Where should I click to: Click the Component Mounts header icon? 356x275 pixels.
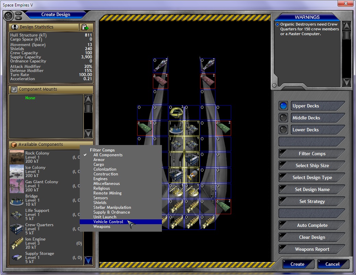pyautogui.click(x=14, y=89)
